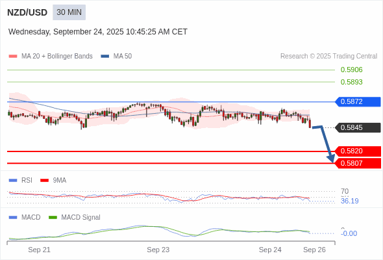The image size is (383, 260).
Task: Click the green MACD Signal legend swatch
Action: click(53, 218)
